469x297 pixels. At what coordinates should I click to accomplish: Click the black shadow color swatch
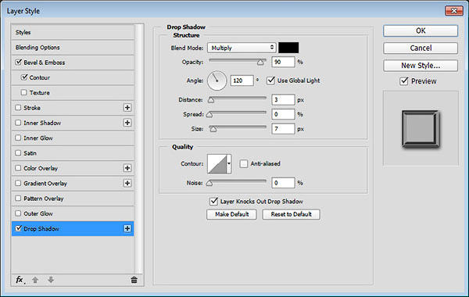click(288, 48)
